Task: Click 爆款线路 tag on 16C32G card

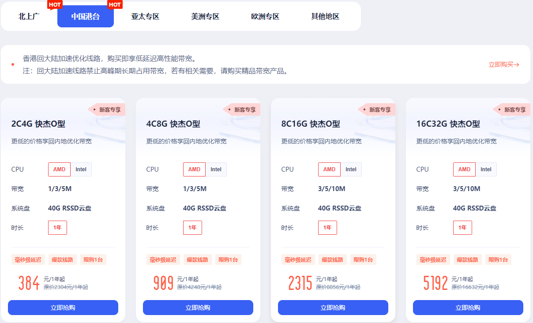Action: [x=467, y=259]
